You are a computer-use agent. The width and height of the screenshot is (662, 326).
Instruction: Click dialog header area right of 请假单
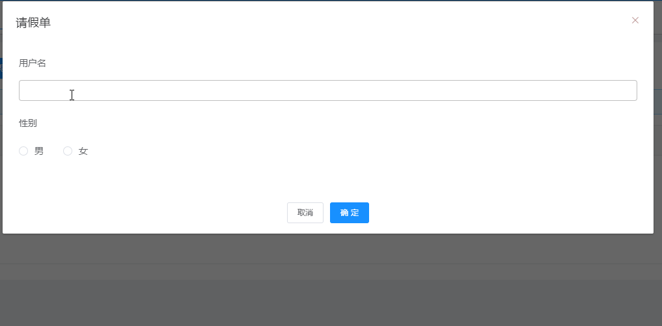pos(338,23)
